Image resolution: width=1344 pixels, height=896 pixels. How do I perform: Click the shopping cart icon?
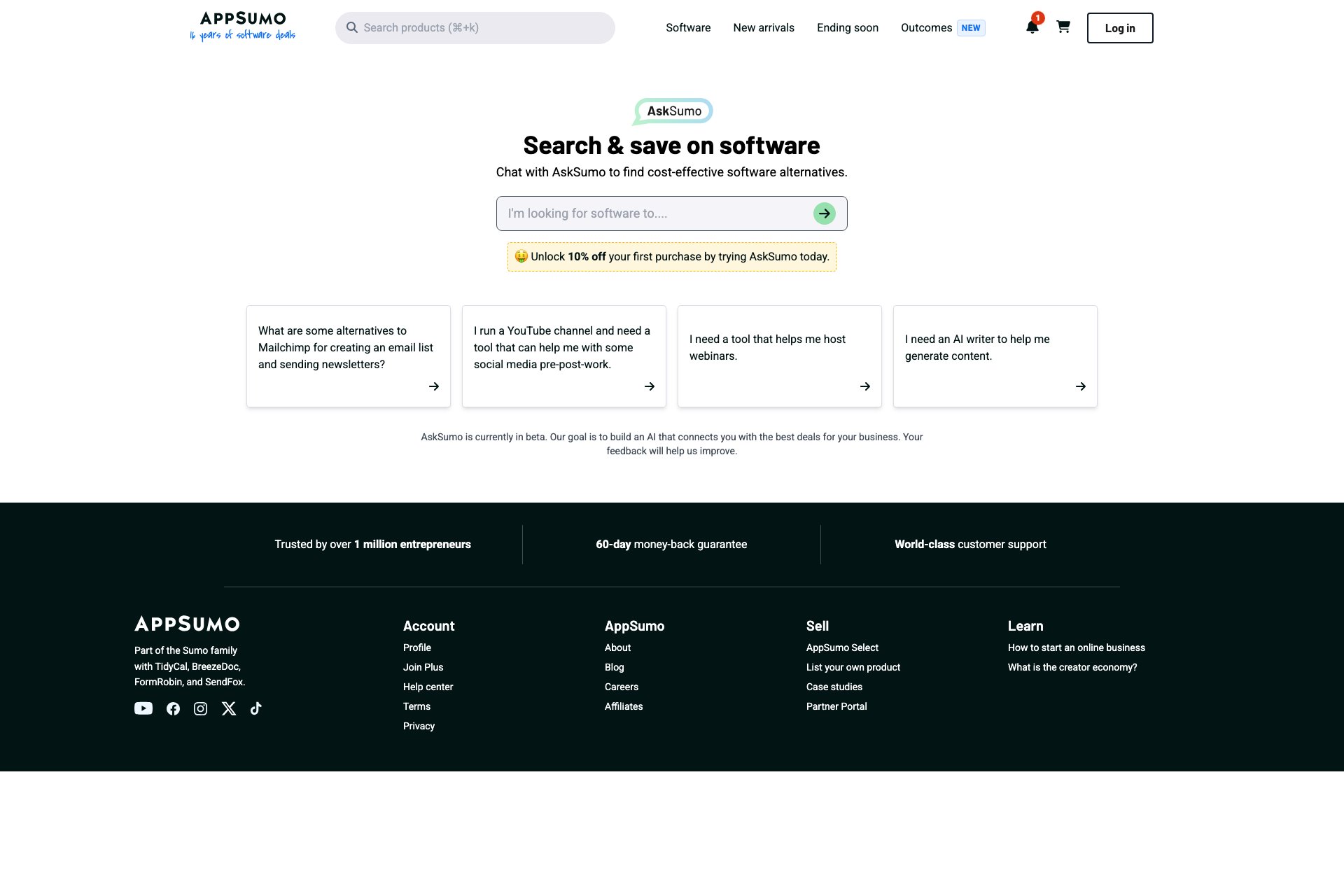pos(1063,27)
